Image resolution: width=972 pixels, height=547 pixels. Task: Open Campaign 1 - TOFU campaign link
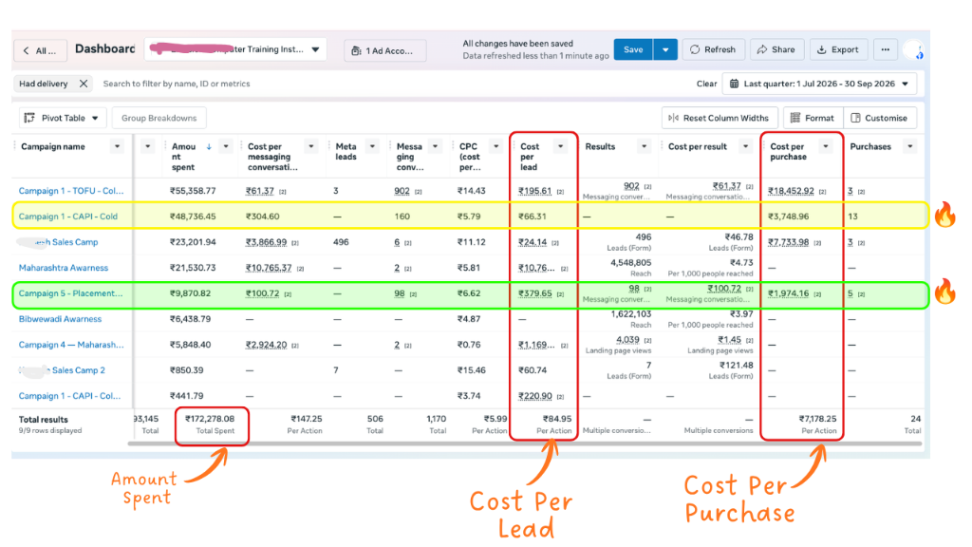click(x=70, y=191)
